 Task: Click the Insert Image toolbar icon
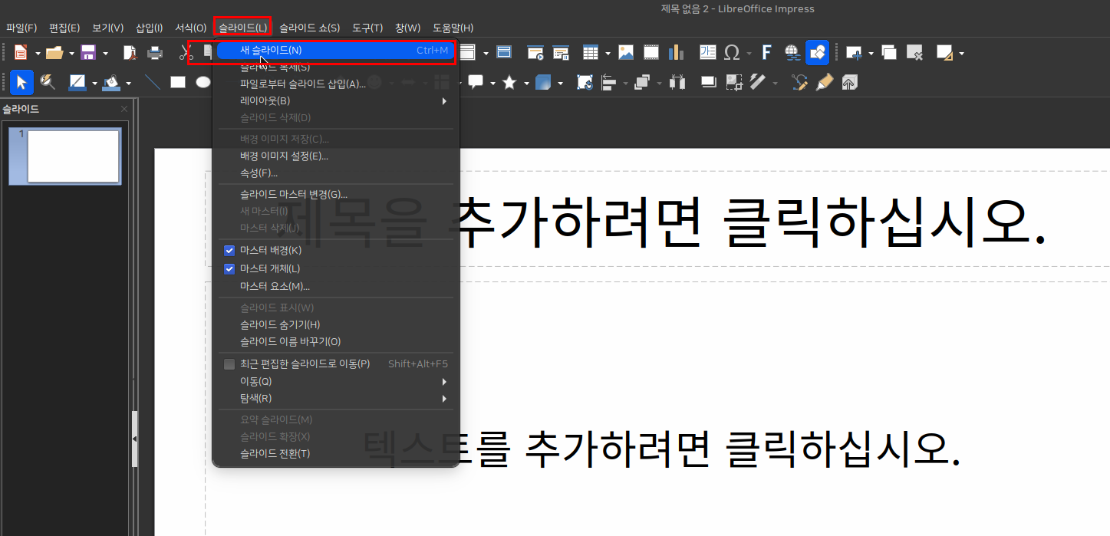coord(626,52)
